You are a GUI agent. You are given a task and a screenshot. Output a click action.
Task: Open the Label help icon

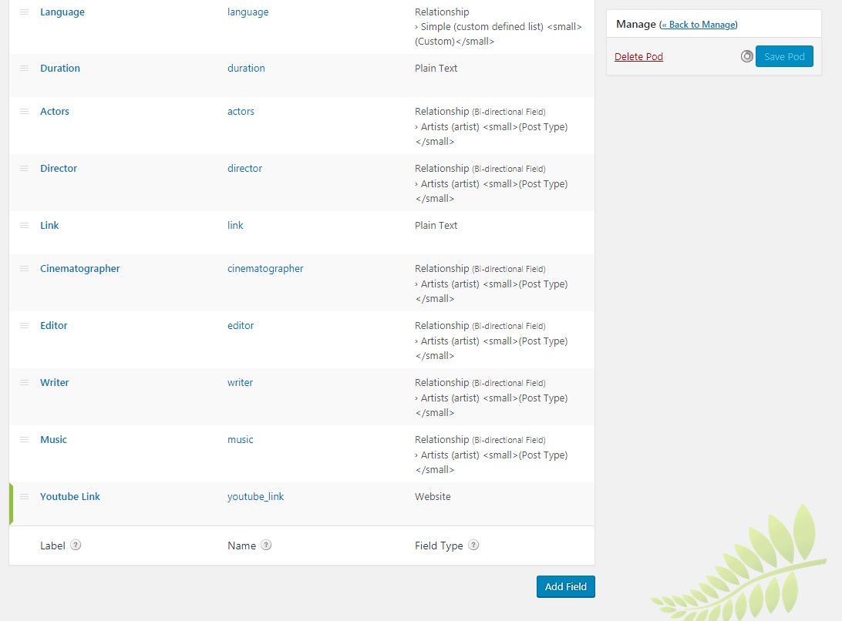coord(76,545)
